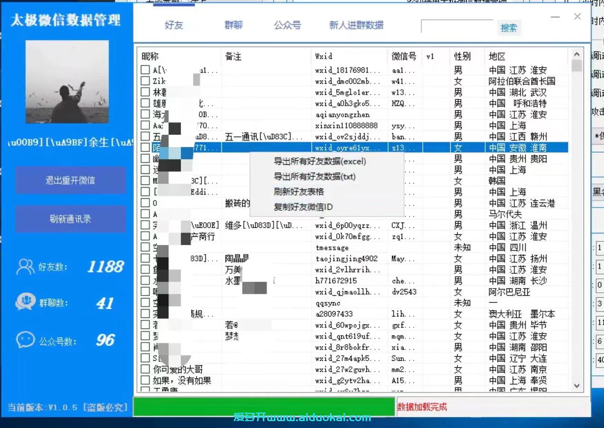Click the 昵称 column header
The height and width of the screenshot is (428, 604).
(x=150, y=56)
